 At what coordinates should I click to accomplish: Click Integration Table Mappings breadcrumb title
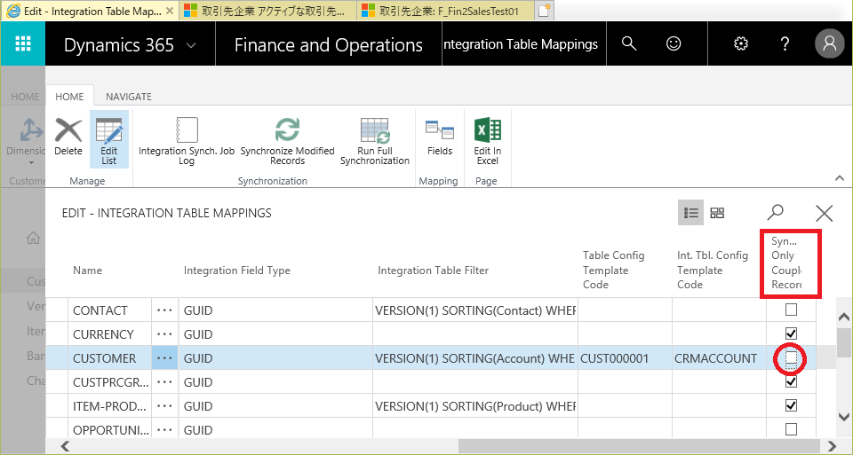coord(521,44)
